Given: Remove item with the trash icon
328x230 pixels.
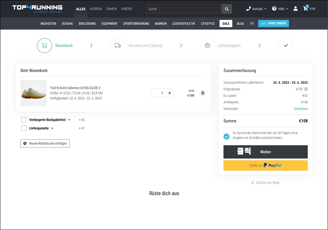Looking at the screenshot, I should 203,93.
